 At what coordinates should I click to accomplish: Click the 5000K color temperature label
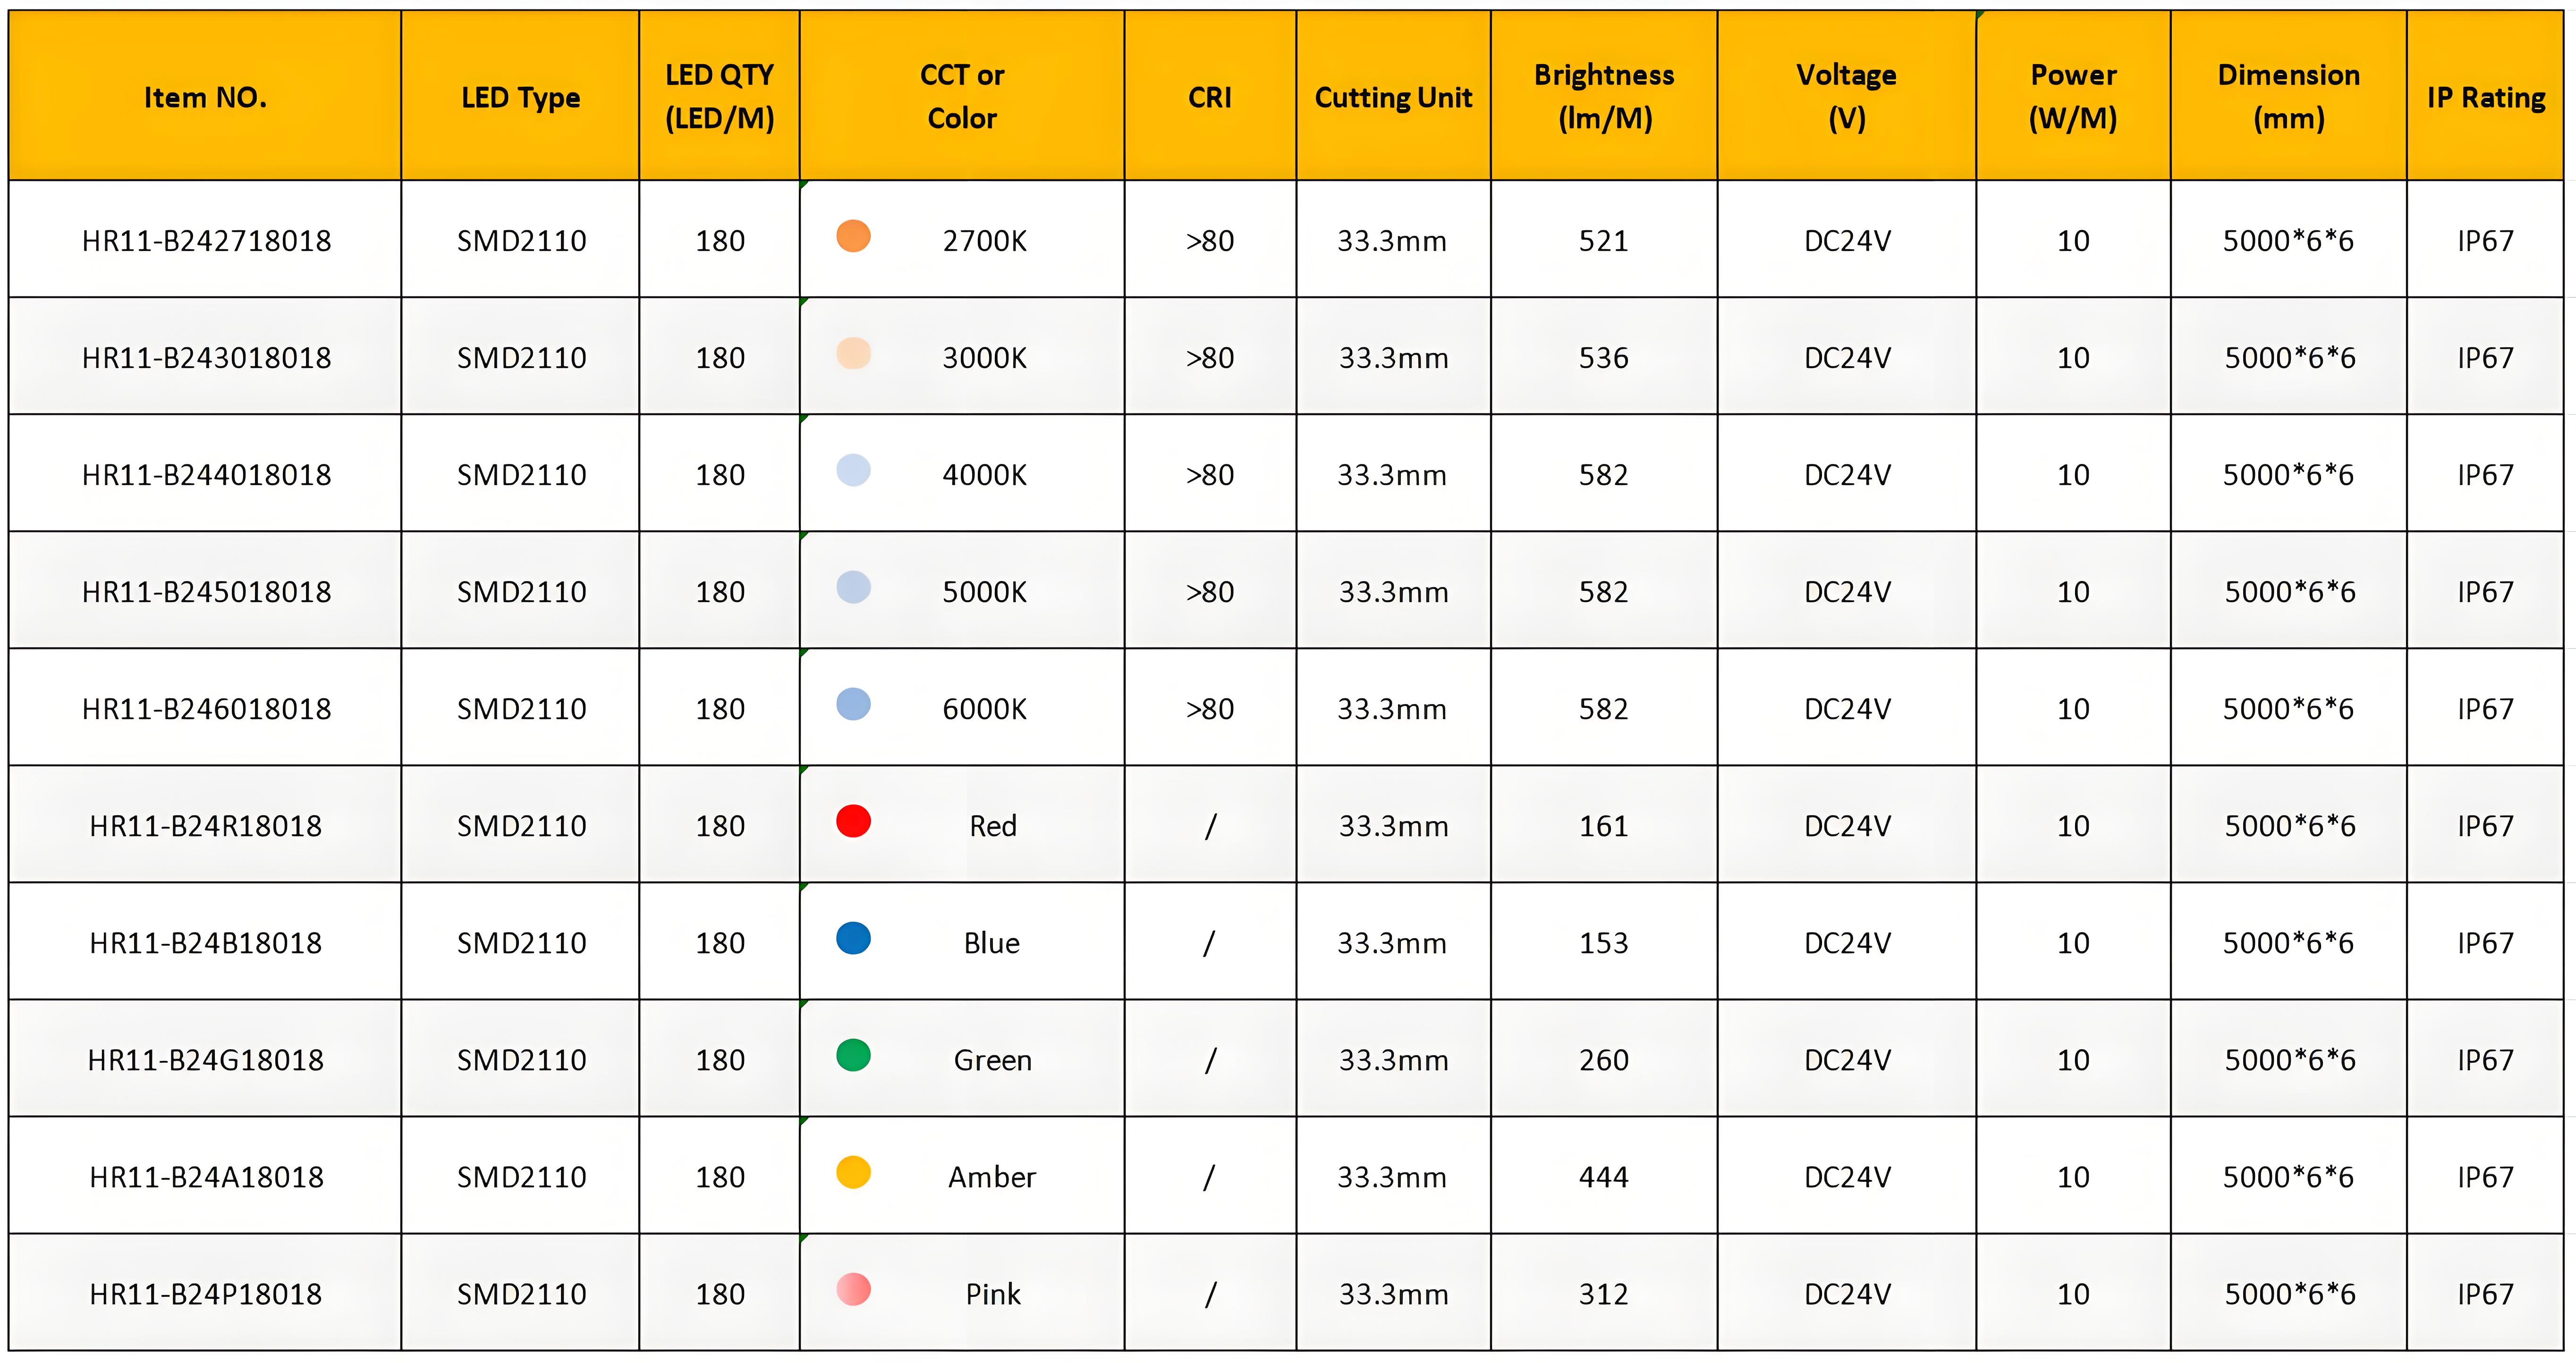(984, 591)
